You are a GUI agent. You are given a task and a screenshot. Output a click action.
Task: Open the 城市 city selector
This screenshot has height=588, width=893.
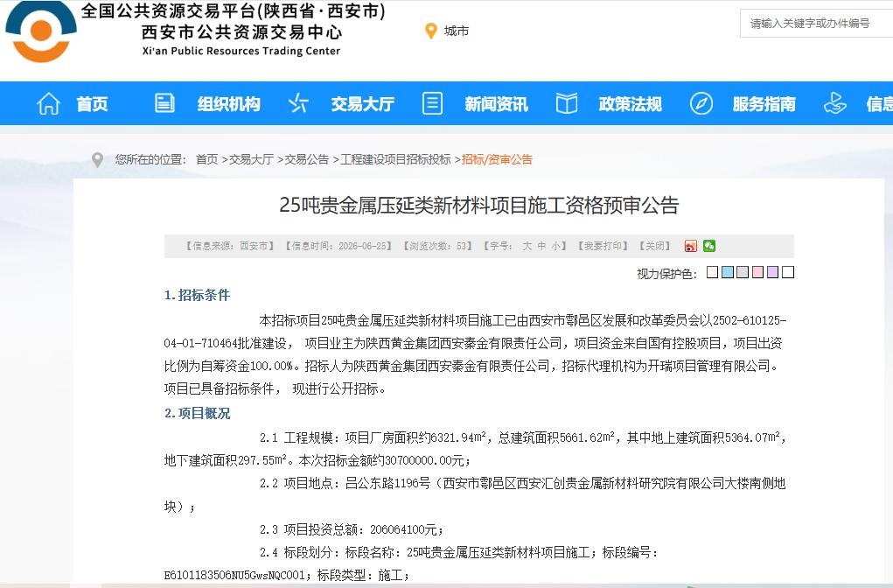(x=457, y=31)
